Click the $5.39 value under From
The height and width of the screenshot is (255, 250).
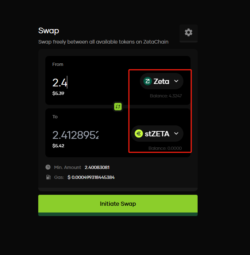point(58,93)
